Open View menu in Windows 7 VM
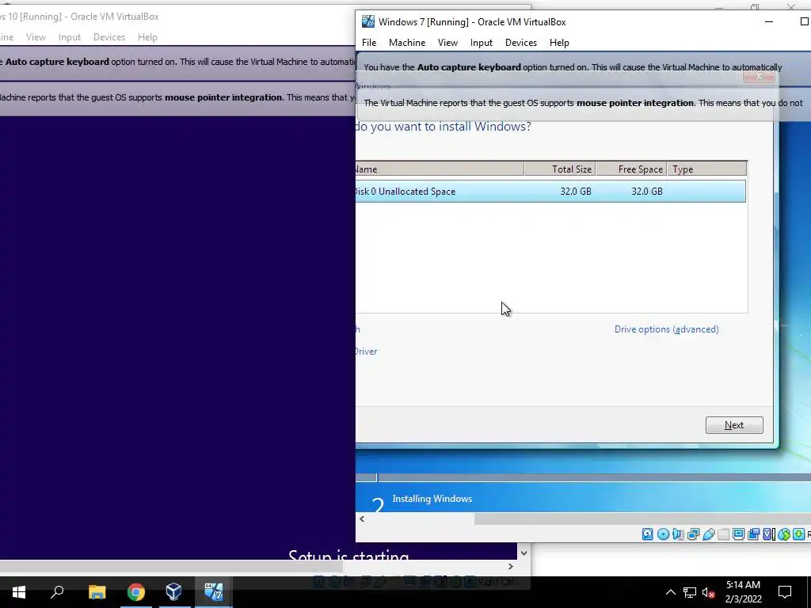Screen dimensions: 811x608 click(x=448, y=43)
